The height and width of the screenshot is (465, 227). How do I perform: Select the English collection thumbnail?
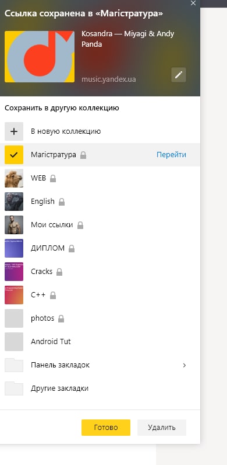pos(14,202)
